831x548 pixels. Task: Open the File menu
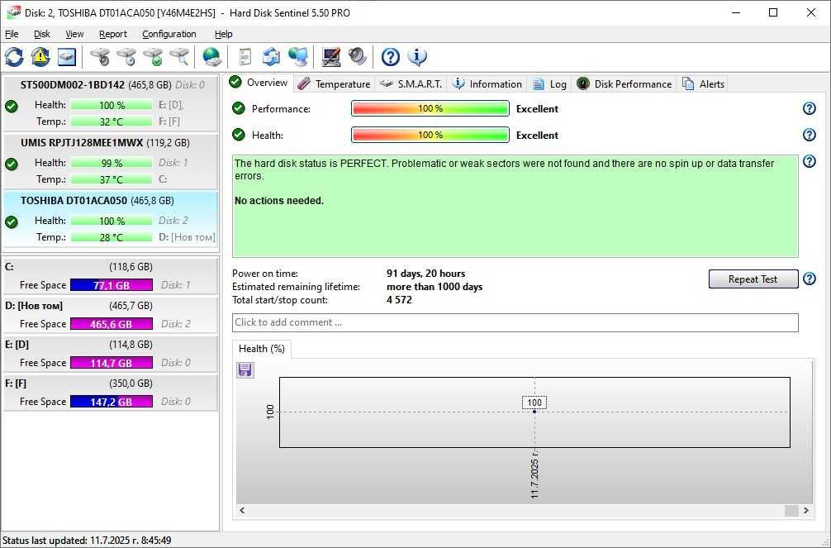click(12, 34)
